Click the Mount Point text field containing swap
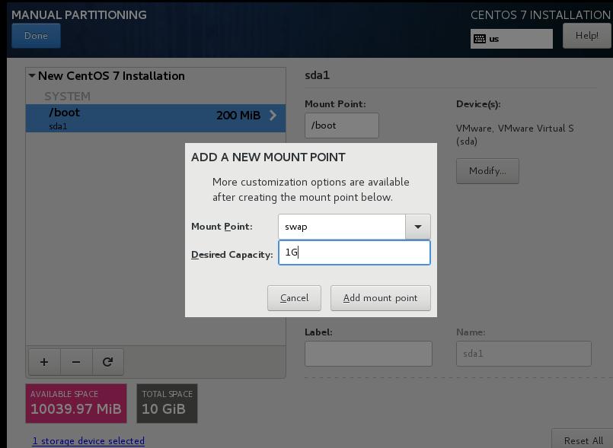 (x=342, y=227)
